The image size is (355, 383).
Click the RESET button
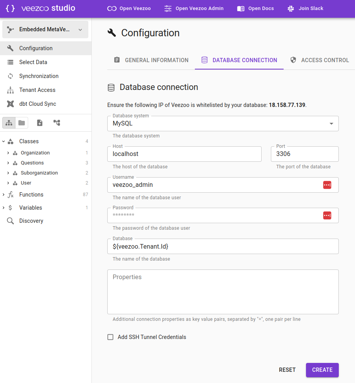point(287,370)
